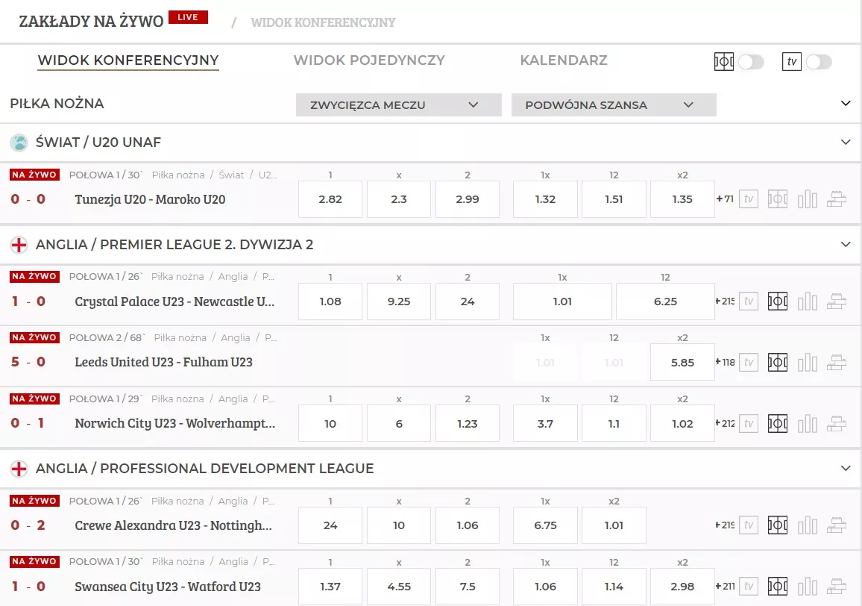
Task: Show +212 more markets for Norwich City
Action: tap(725, 424)
